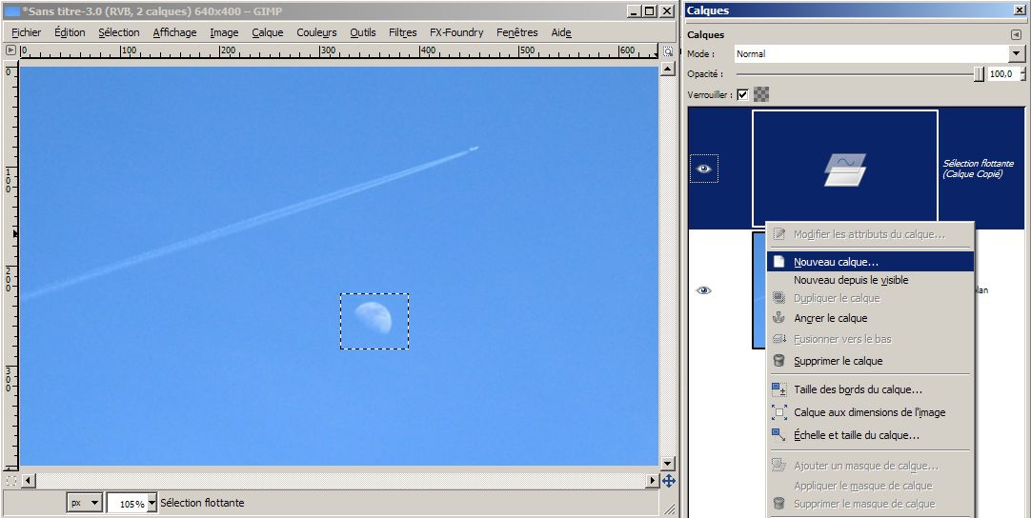Toggle visibility of the bottom background layer
The width and height of the screenshot is (1031, 518).
click(704, 290)
